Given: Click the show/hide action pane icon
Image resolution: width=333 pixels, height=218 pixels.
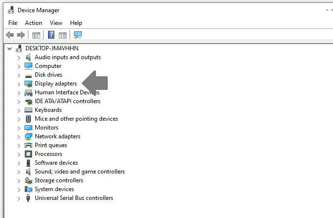Looking at the screenshot, I should click(x=63, y=35).
